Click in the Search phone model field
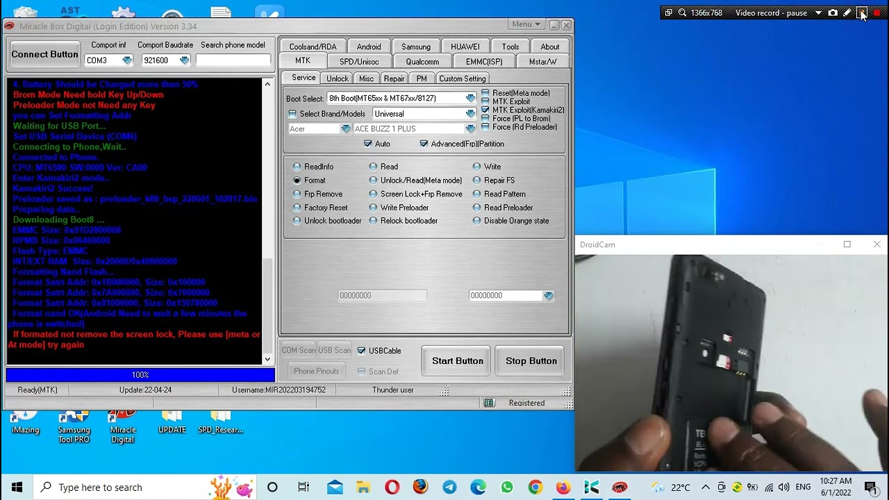This screenshot has height=500, width=889. [x=233, y=60]
